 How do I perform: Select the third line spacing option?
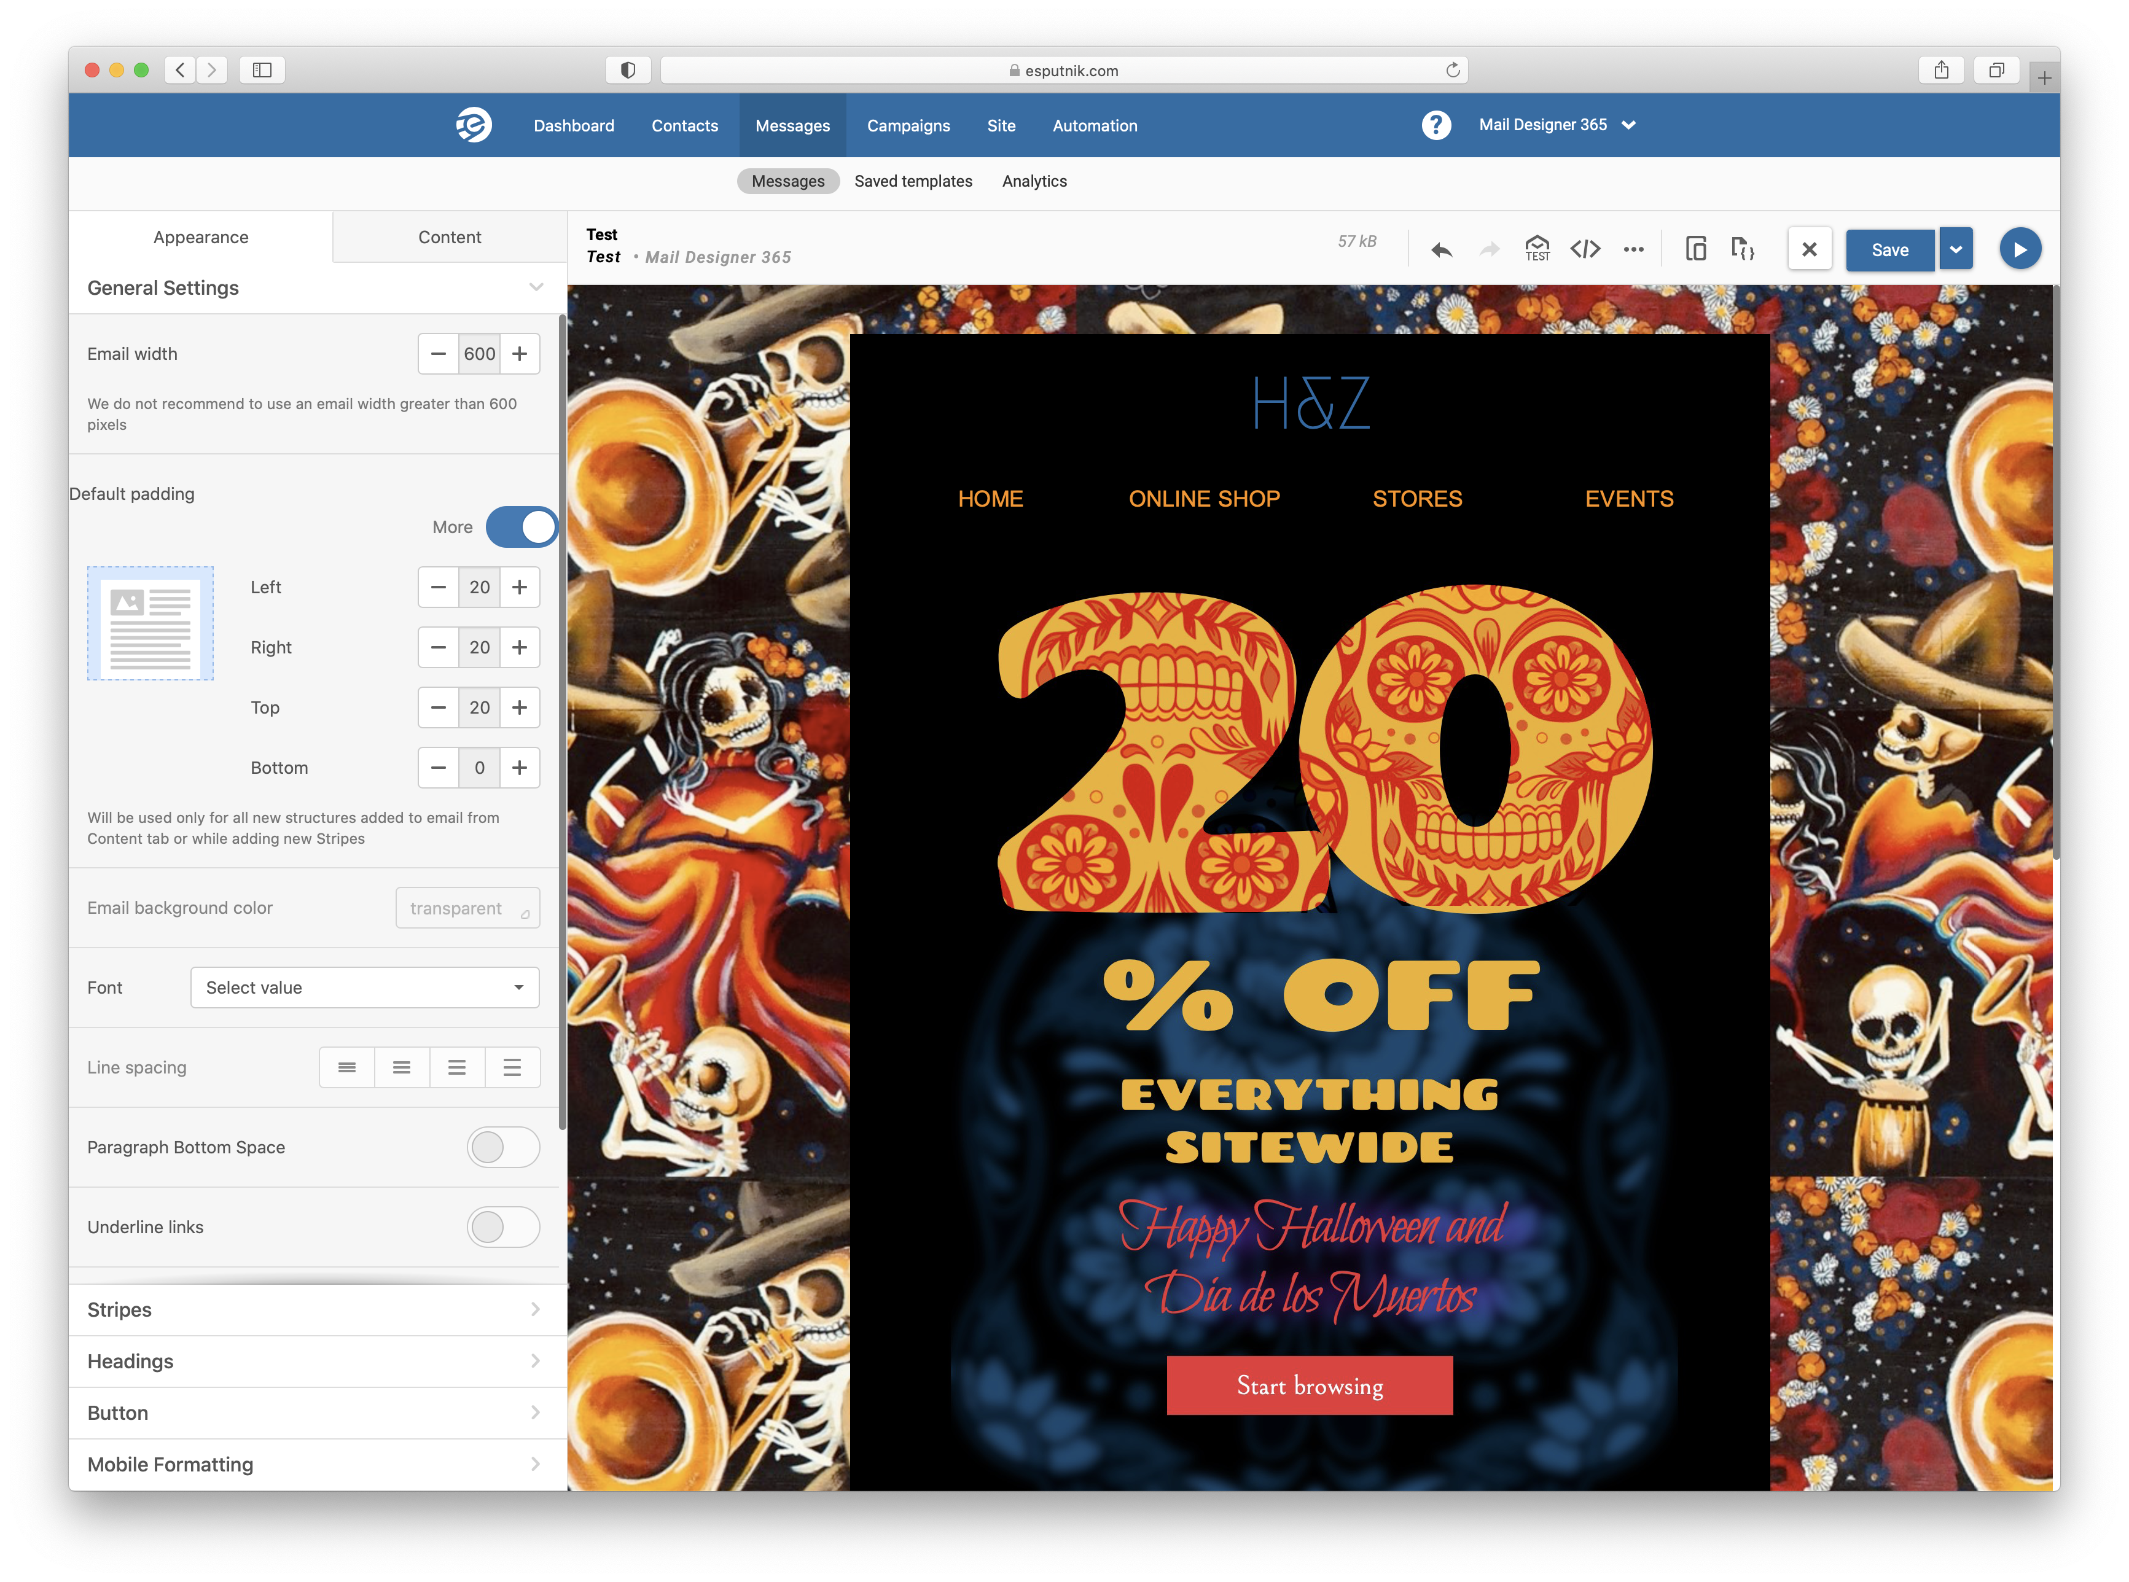coord(457,1068)
